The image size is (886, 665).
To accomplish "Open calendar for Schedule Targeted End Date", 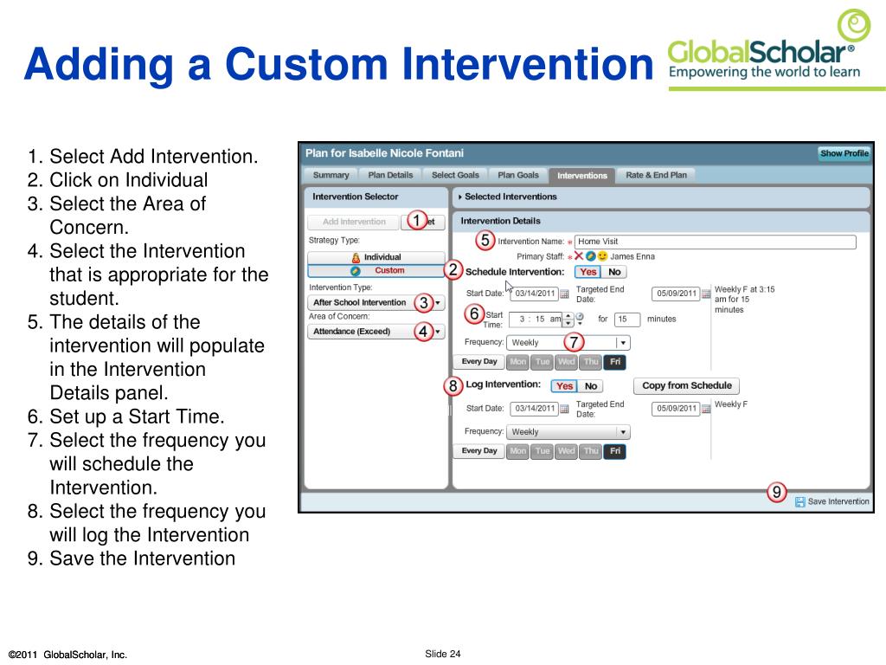I will point(706,294).
